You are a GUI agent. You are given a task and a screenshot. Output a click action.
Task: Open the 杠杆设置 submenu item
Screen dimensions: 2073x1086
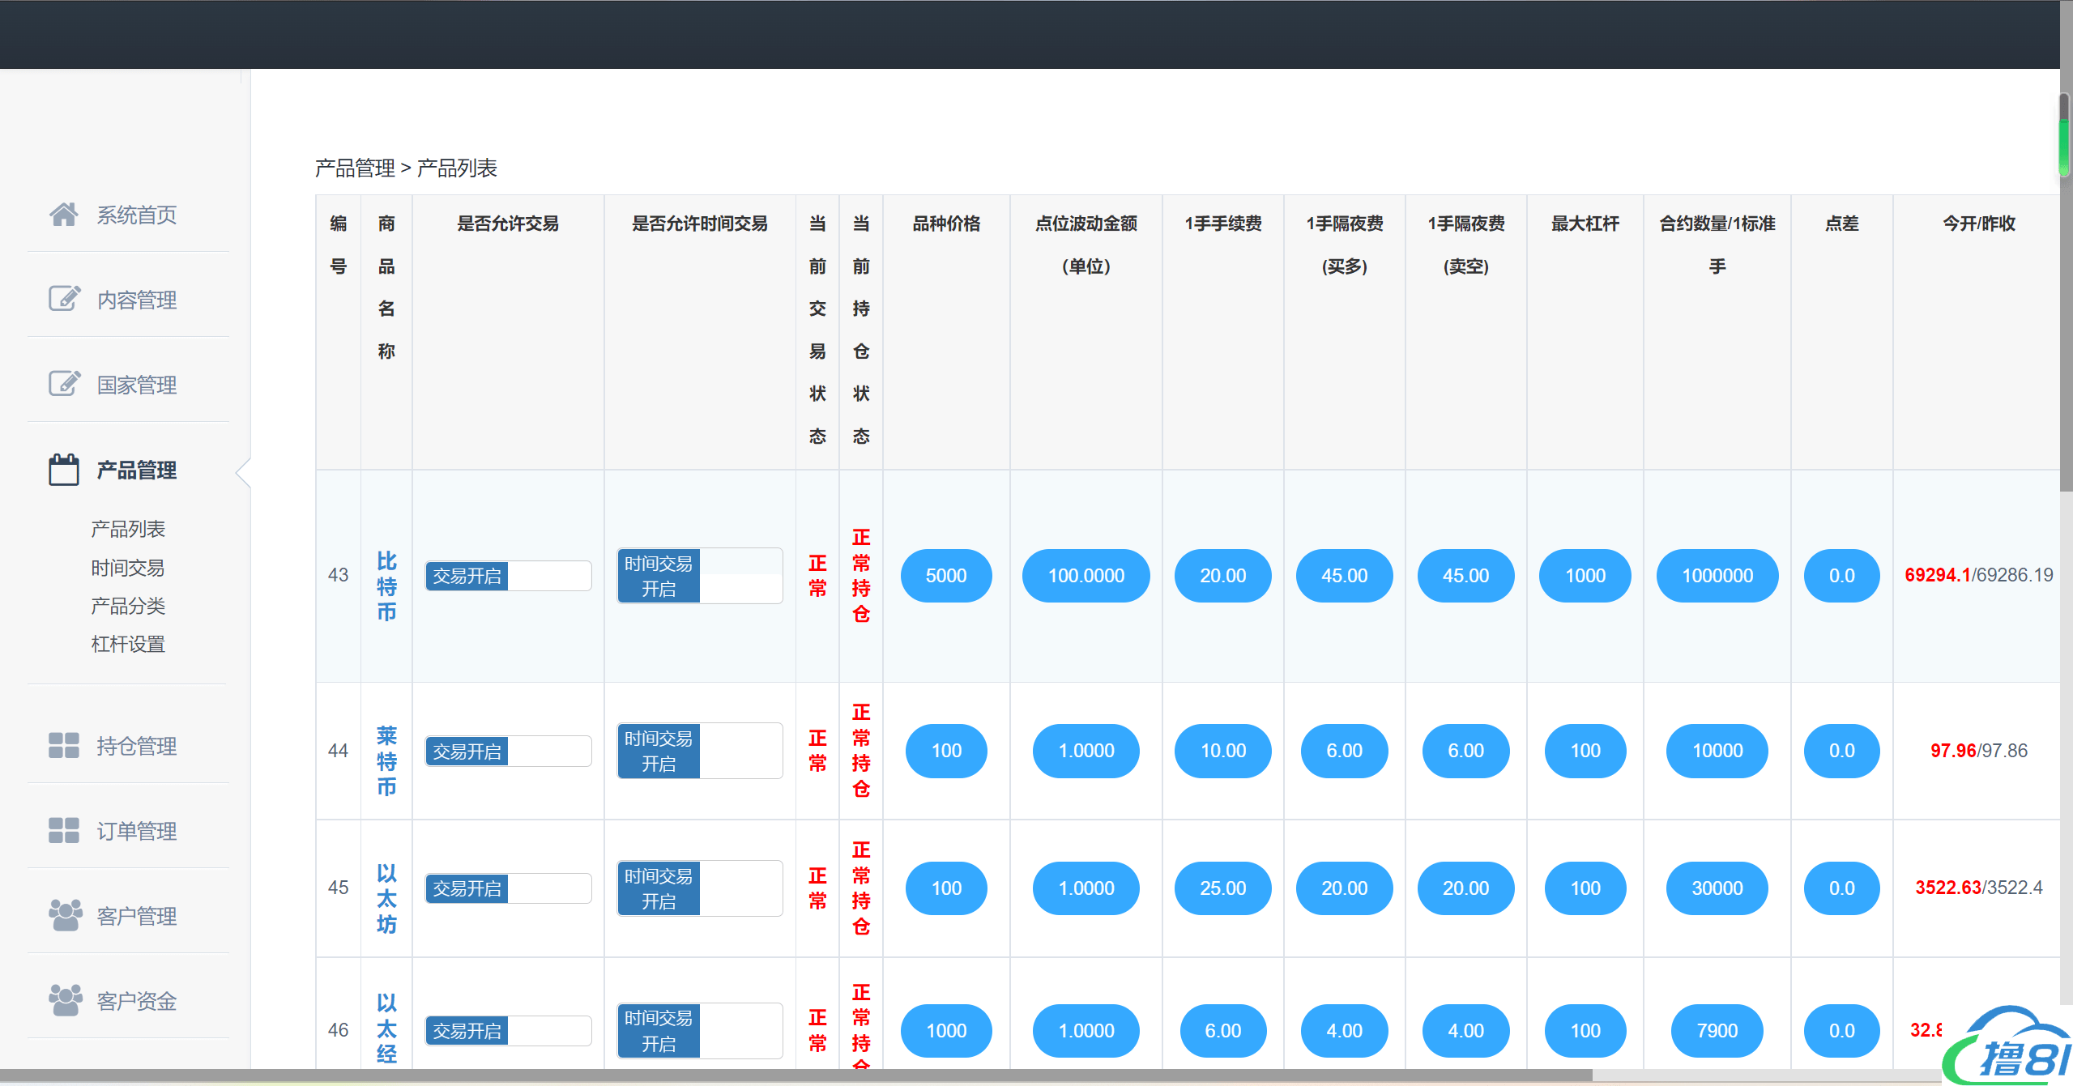coord(128,644)
